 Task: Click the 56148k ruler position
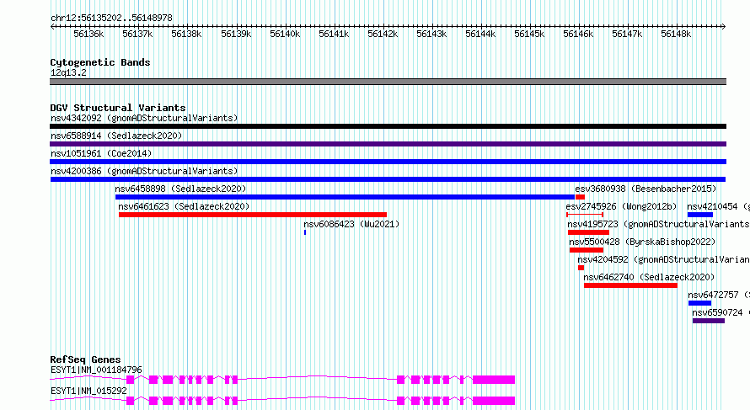(676, 34)
